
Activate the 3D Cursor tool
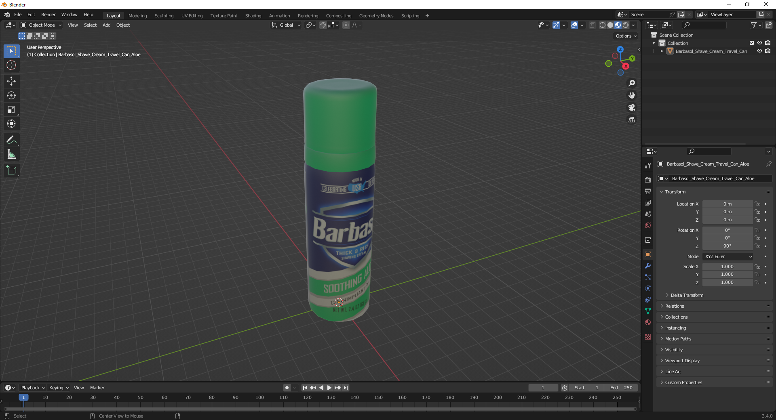pos(11,65)
